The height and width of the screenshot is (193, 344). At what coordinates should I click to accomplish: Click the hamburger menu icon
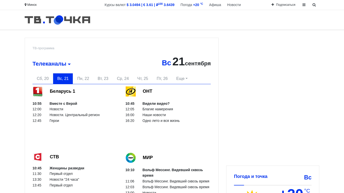click(x=304, y=5)
